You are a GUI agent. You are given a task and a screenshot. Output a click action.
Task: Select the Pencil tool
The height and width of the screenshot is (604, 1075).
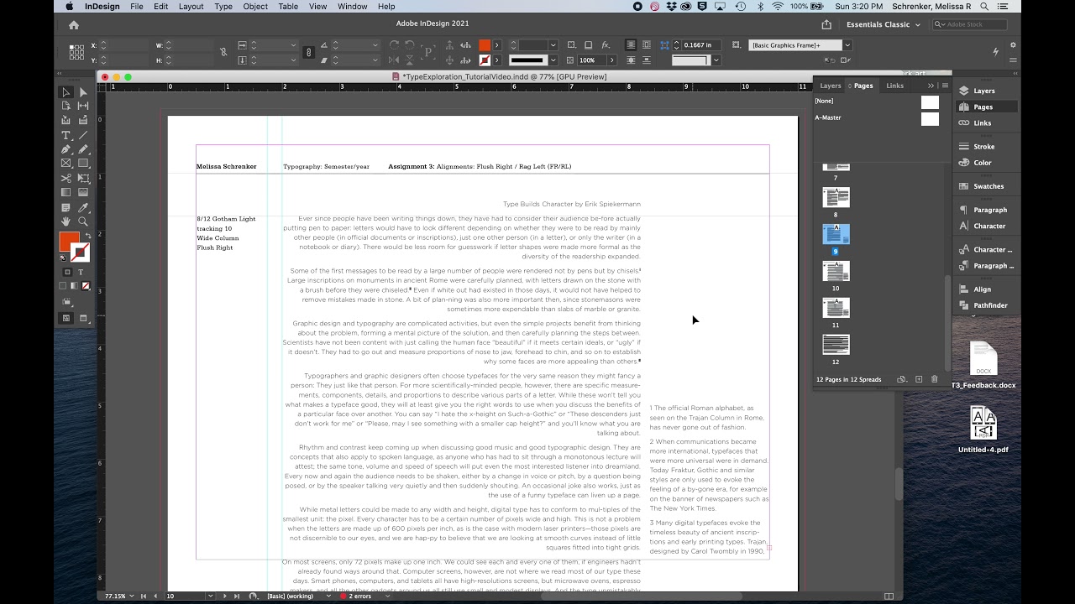83,149
